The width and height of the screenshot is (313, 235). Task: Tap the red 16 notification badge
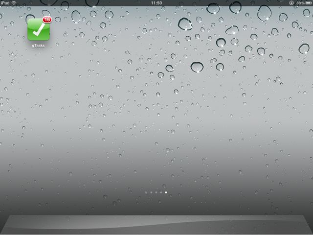[x=47, y=20]
